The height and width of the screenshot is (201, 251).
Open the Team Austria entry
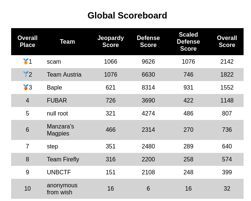64,74
